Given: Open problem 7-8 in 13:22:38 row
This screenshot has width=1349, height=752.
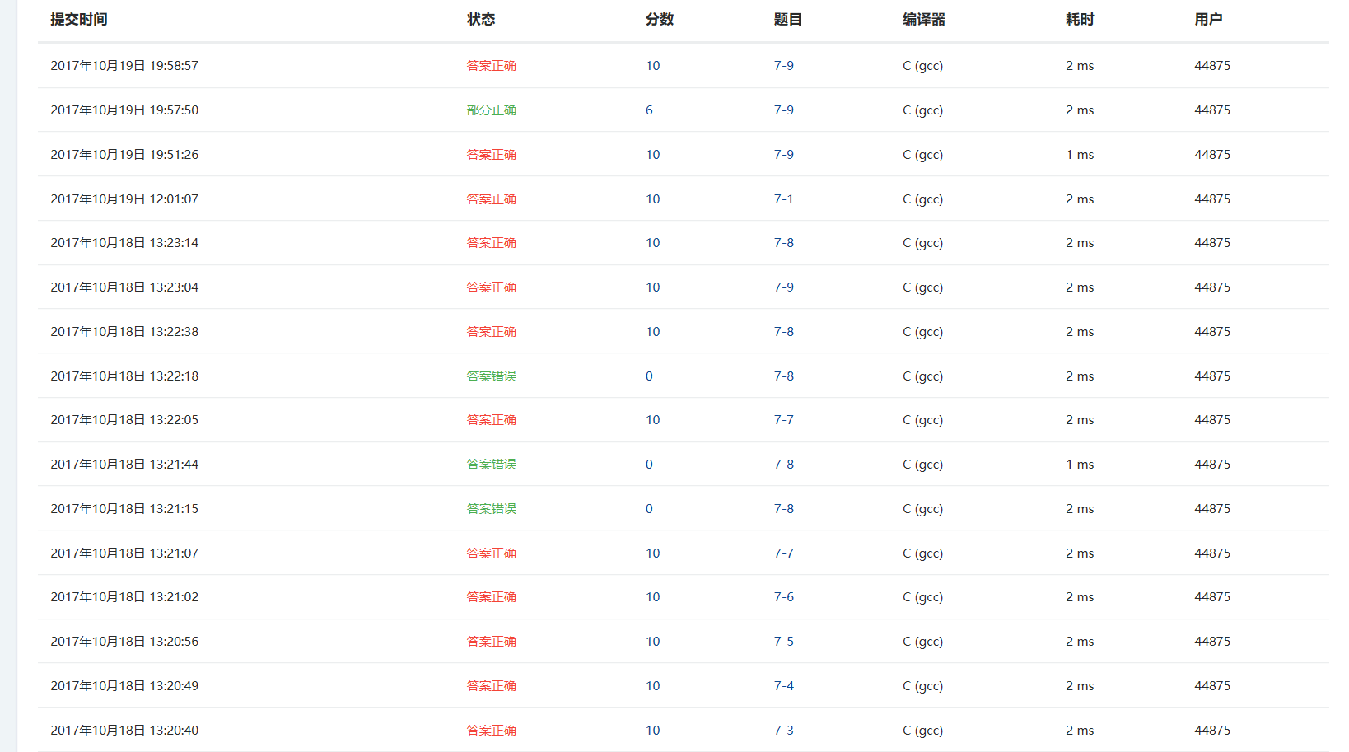Looking at the screenshot, I should (783, 332).
